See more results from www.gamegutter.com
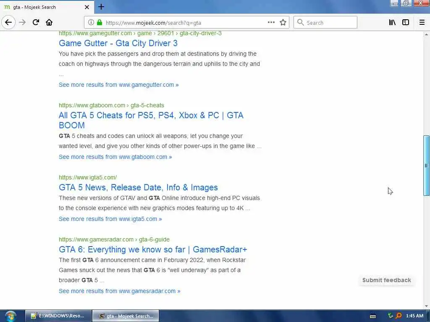The image size is (430, 322). pyautogui.click(x=118, y=85)
